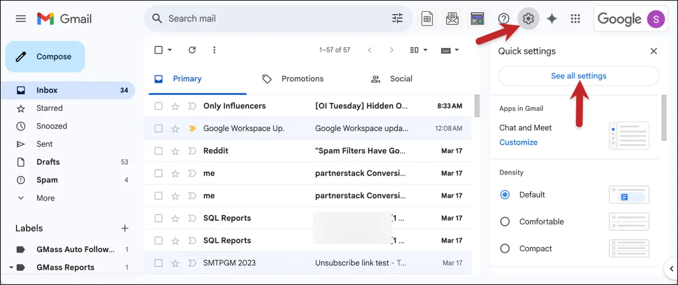Toggle importance marker on Google Workspace email
This screenshot has height=285, width=678.
(192, 128)
